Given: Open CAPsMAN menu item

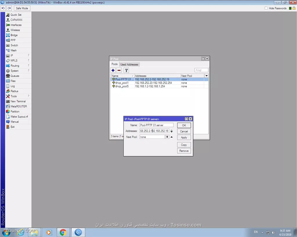Looking at the screenshot, I should [x=16, y=20].
